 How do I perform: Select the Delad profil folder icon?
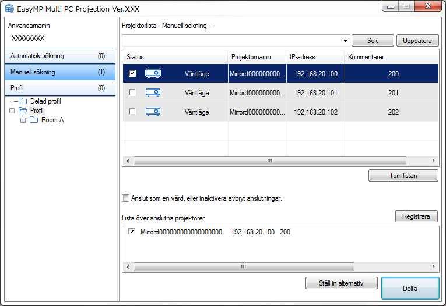coord(23,101)
